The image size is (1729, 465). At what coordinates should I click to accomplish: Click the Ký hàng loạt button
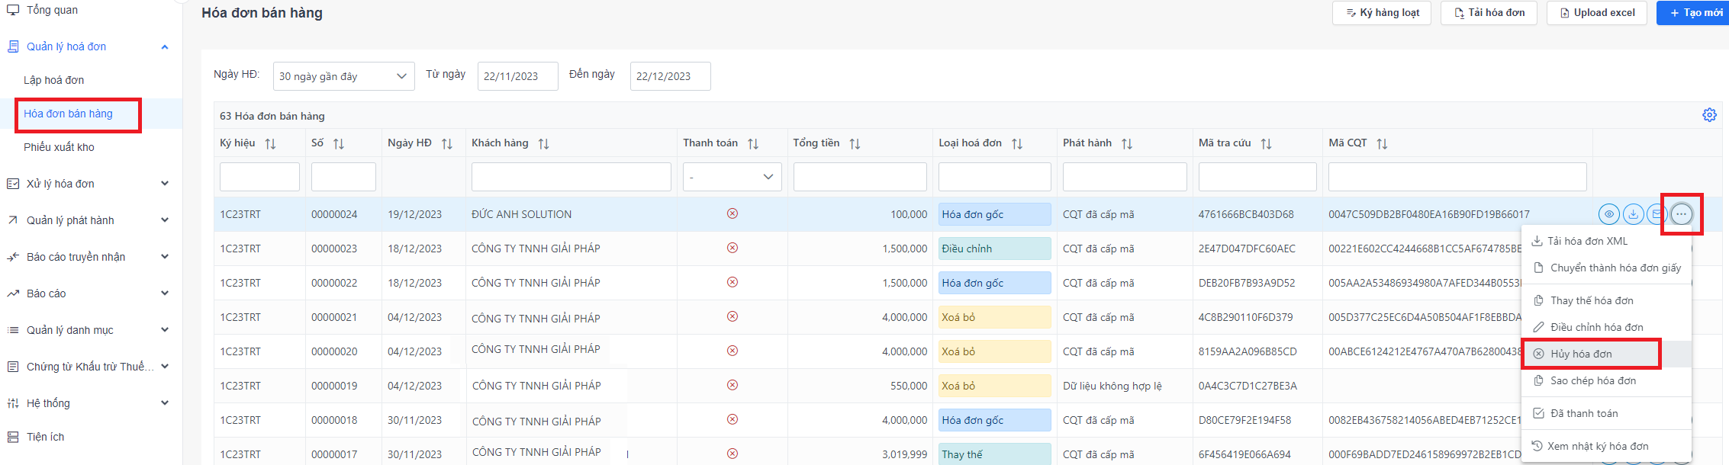coord(1382,13)
